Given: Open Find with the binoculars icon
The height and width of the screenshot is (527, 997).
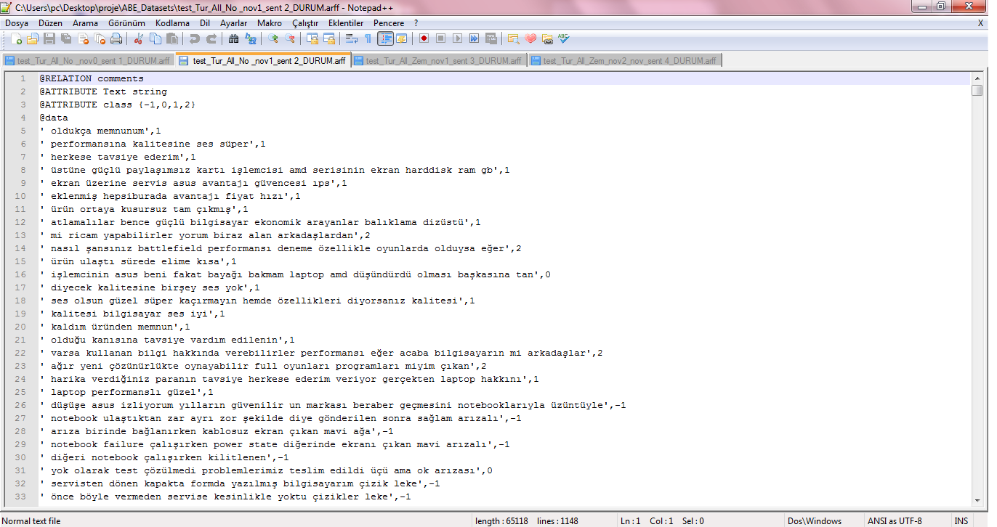Looking at the screenshot, I should [x=233, y=38].
